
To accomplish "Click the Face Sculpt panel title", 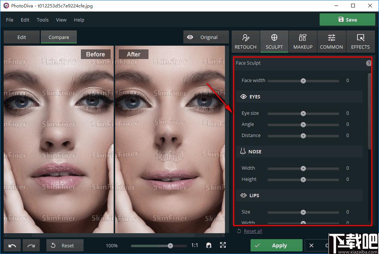I will 248,63.
